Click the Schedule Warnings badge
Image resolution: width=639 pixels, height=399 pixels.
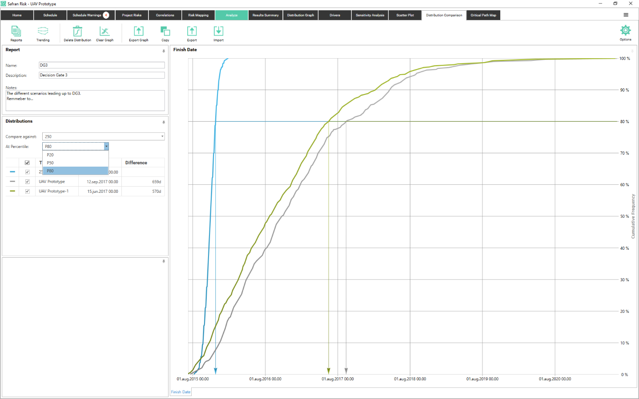106,15
